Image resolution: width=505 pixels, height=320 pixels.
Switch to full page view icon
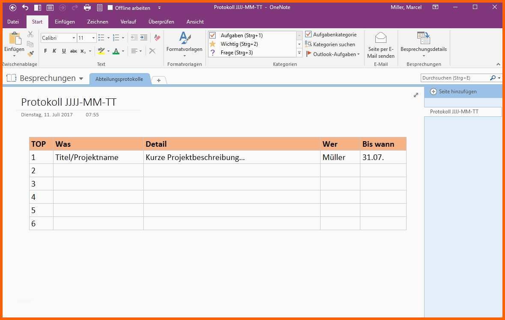click(50, 8)
